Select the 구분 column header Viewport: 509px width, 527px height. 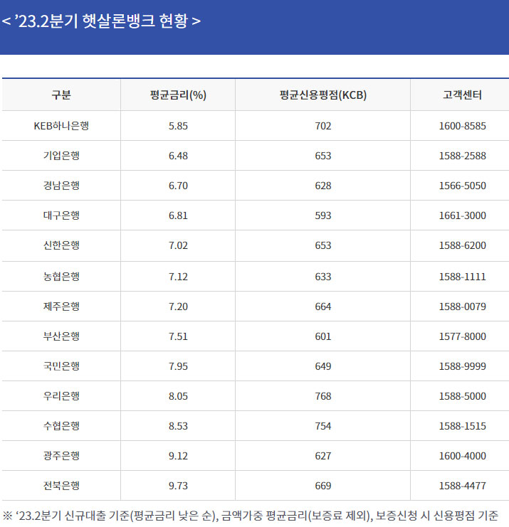click(x=61, y=95)
